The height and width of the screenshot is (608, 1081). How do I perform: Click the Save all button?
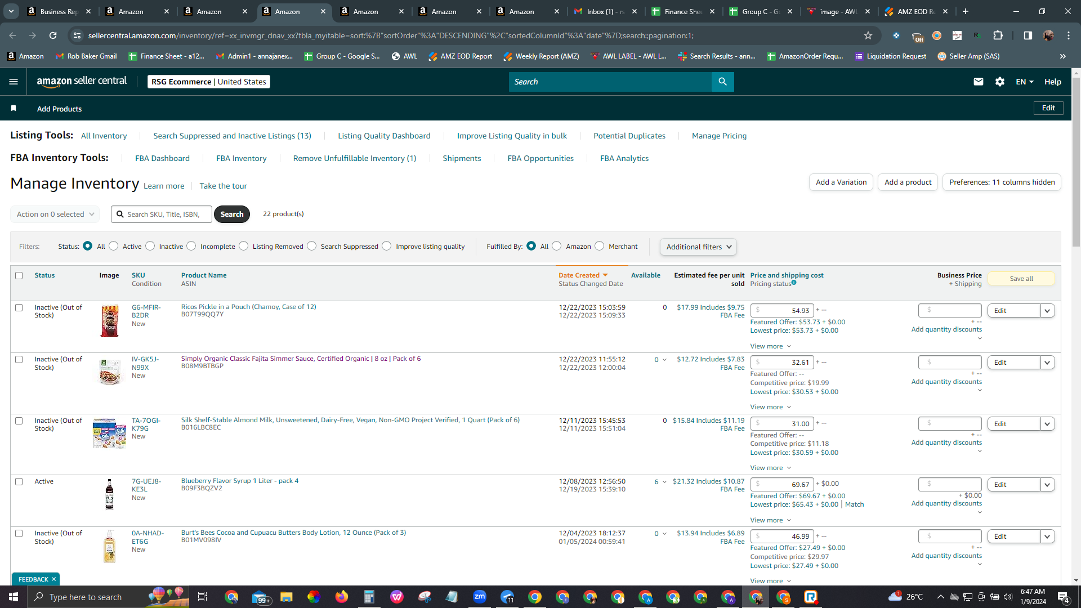click(x=1021, y=279)
